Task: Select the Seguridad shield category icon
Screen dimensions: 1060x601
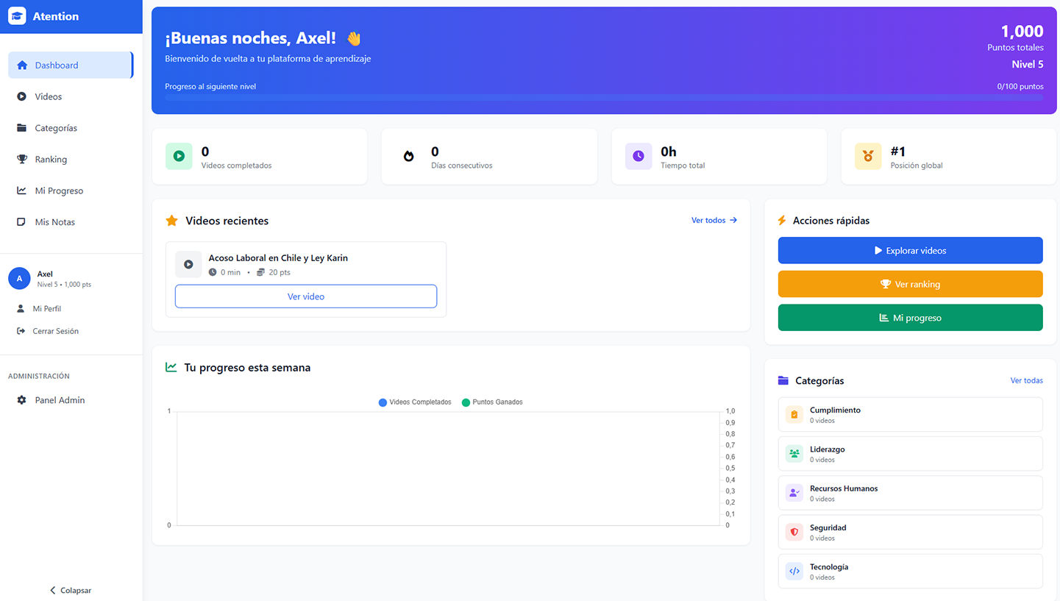Action: (793, 532)
